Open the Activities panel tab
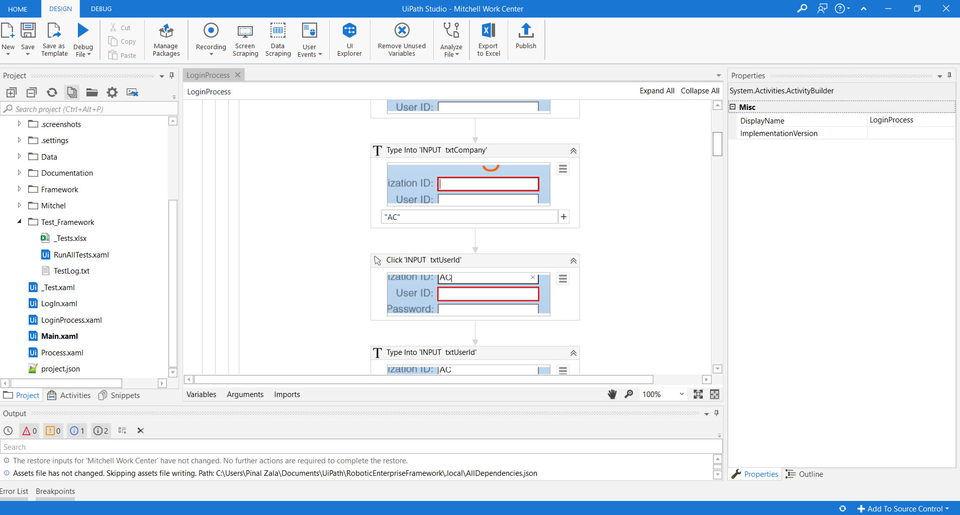Image resolution: width=960 pixels, height=515 pixels. pyautogui.click(x=69, y=396)
